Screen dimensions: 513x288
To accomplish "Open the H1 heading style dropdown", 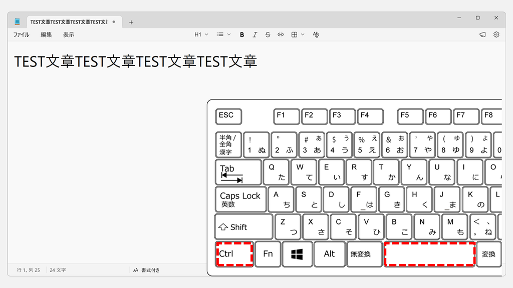I will pos(201,34).
